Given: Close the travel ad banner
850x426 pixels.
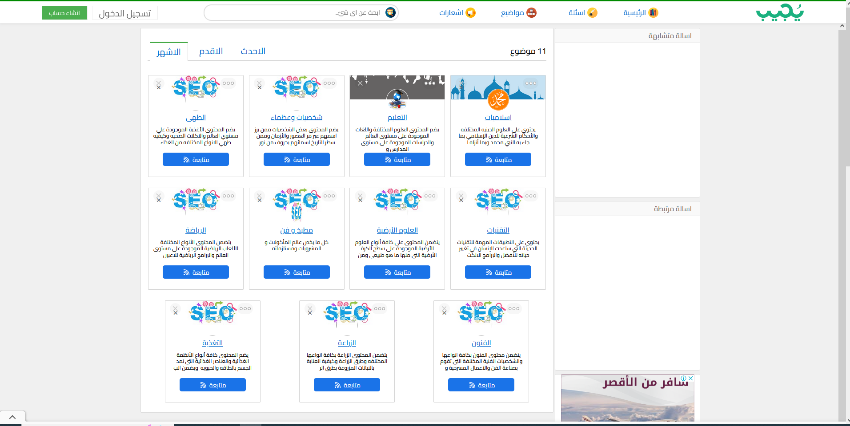Looking at the screenshot, I should click(690, 379).
